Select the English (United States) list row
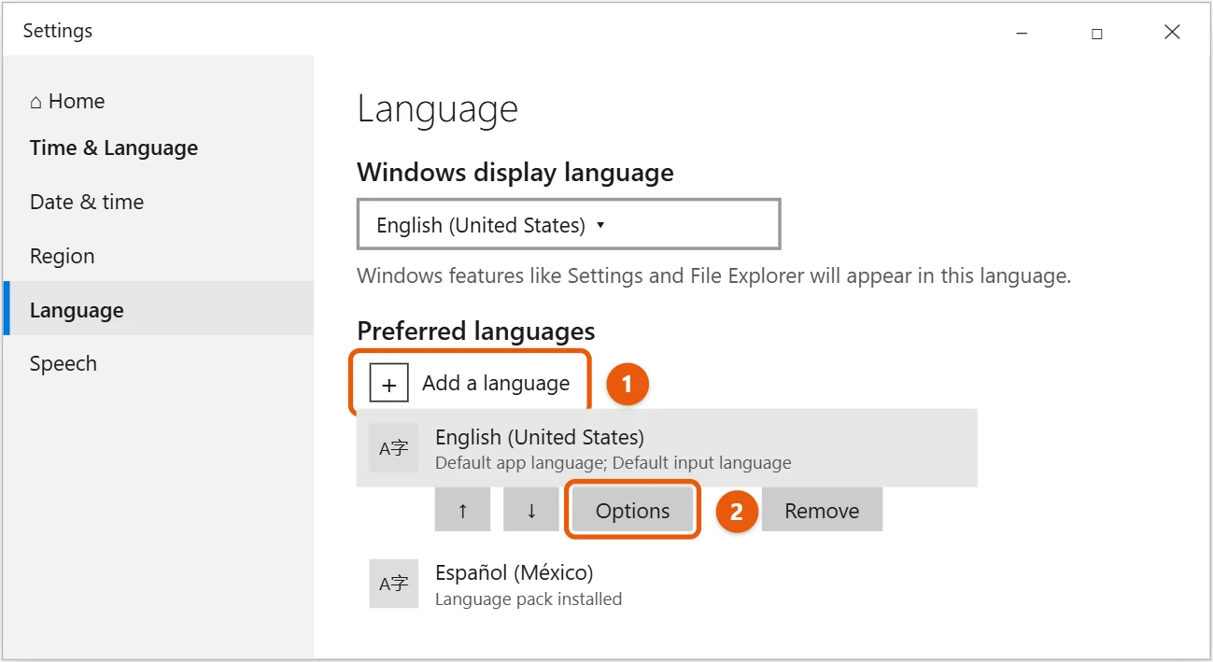The image size is (1213, 662). point(667,448)
